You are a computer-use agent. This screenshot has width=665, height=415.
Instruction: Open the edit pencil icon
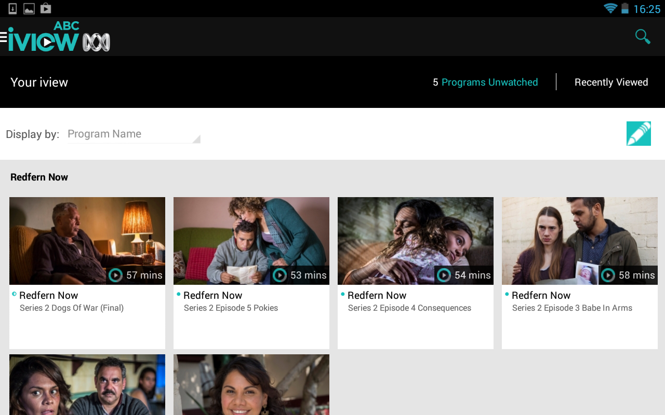tap(639, 133)
